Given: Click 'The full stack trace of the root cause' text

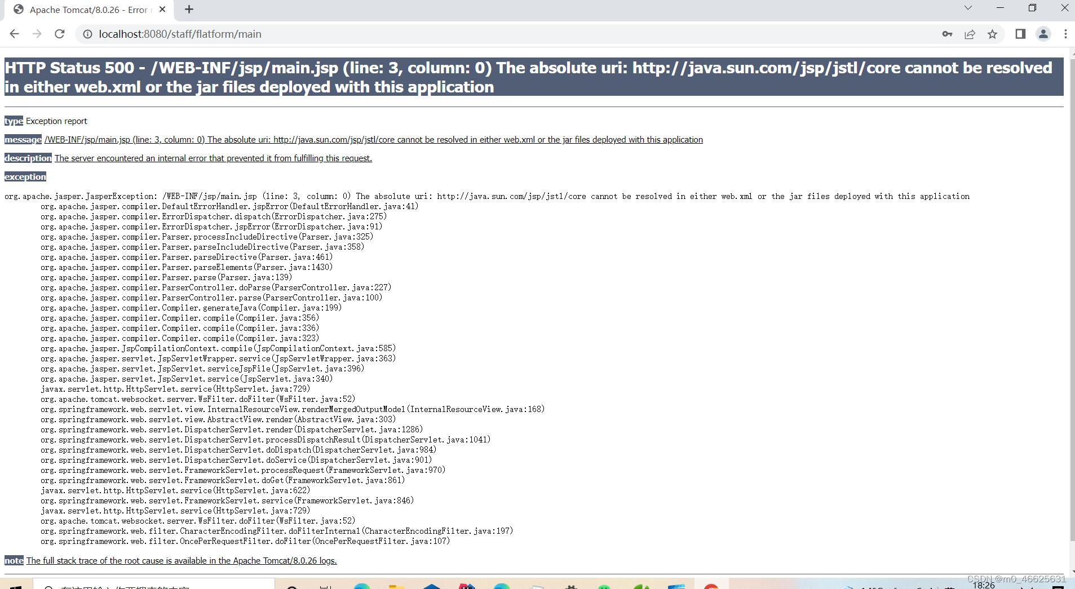Looking at the screenshot, I should (x=182, y=561).
